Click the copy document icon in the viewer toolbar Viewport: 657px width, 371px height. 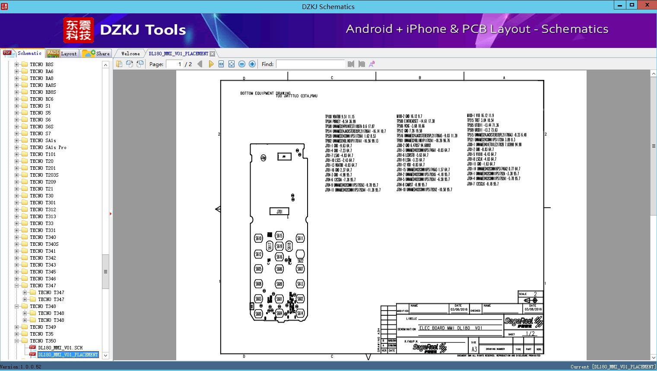point(119,64)
